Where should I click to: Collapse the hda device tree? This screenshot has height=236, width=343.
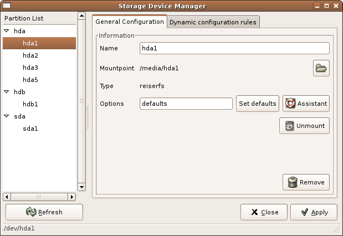(7, 32)
